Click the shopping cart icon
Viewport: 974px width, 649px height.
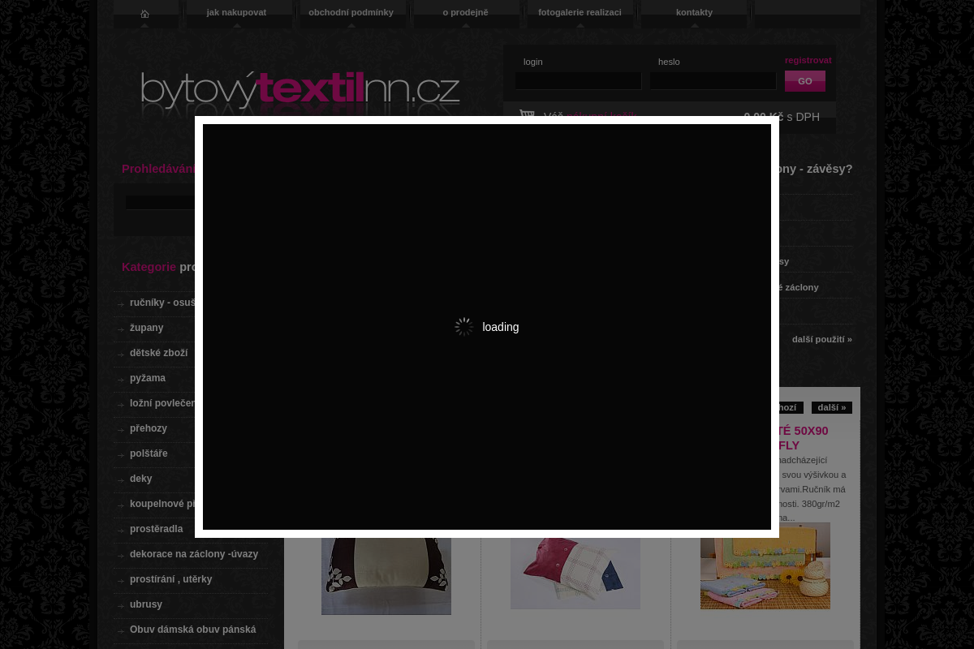coord(528,114)
